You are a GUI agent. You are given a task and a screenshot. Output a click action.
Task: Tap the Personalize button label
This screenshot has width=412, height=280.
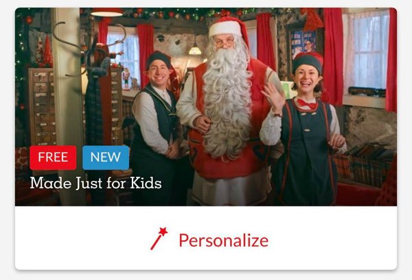click(x=224, y=240)
